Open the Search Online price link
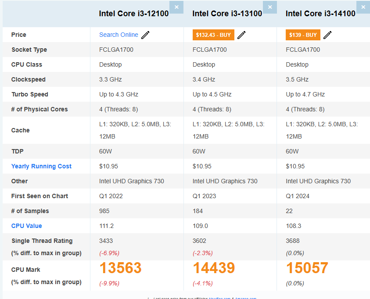 119,35
